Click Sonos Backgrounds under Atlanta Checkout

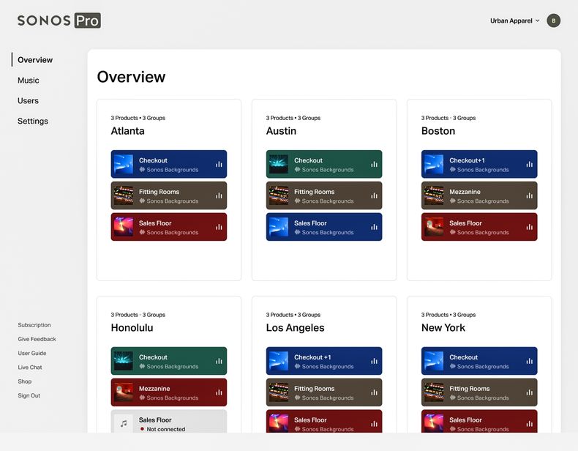(169, 170)
